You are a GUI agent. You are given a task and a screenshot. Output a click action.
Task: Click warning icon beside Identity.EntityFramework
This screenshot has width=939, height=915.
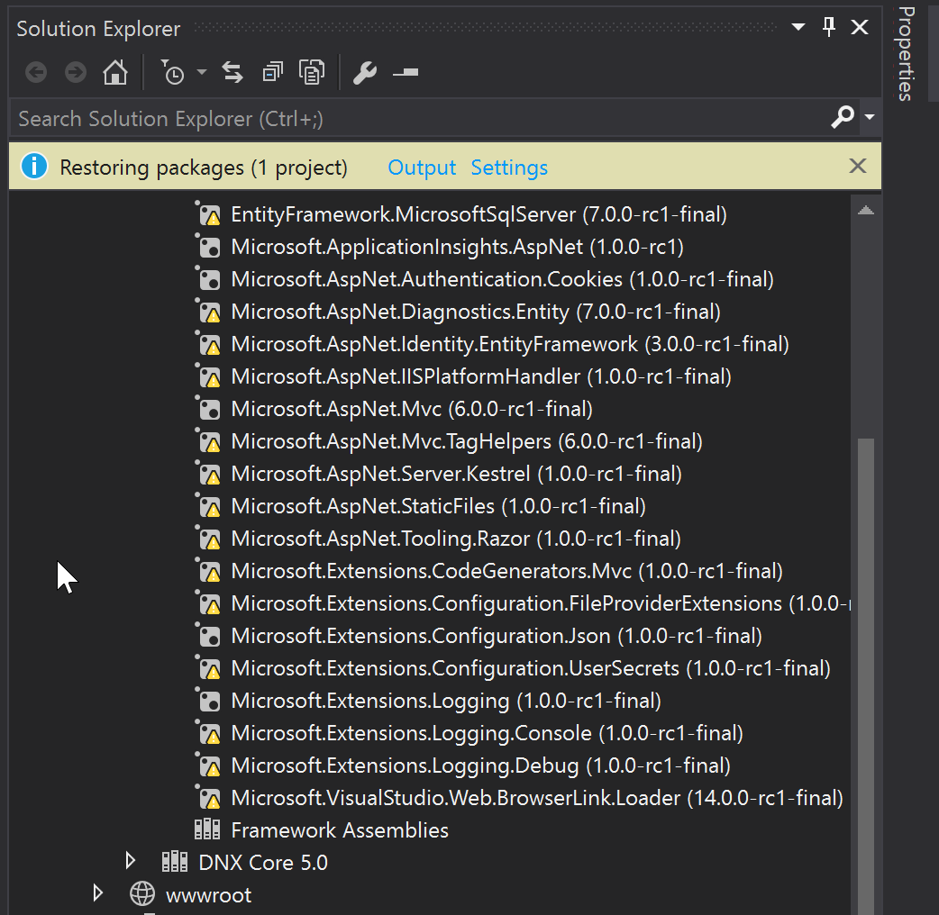[210, 344]
